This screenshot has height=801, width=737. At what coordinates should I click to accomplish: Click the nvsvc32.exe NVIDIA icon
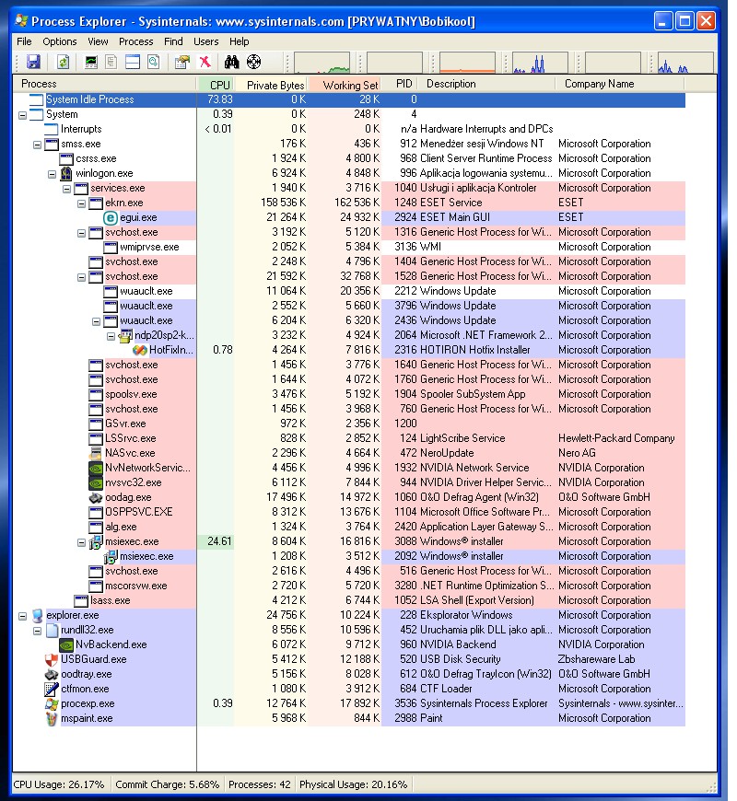96,482
